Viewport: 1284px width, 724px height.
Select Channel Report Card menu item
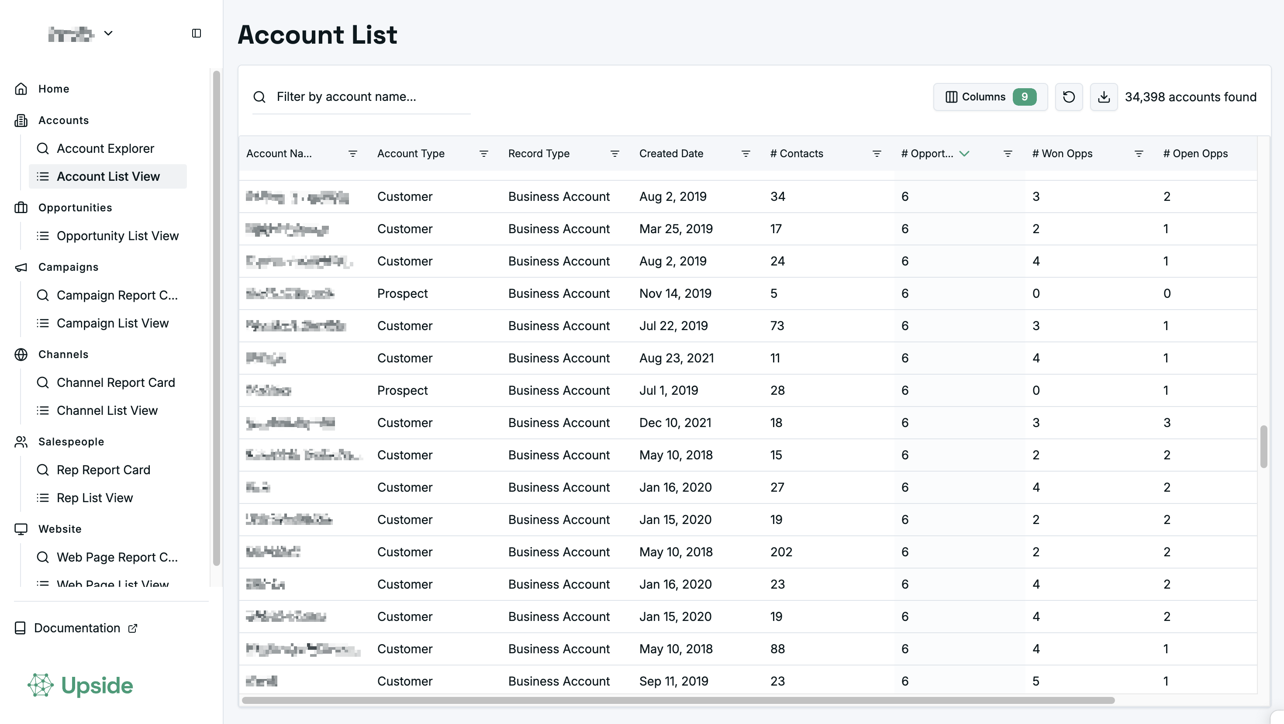tap(116, 382)
